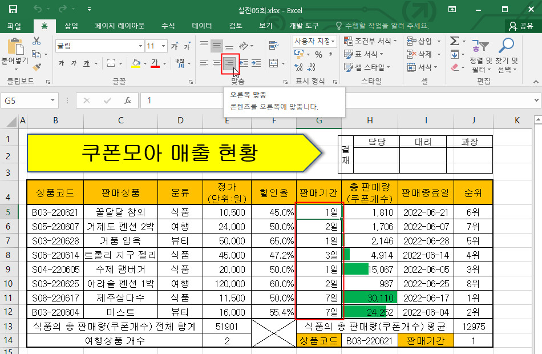
Task: Open the font name dropdown (굴림)
Action: coord(141,46)
